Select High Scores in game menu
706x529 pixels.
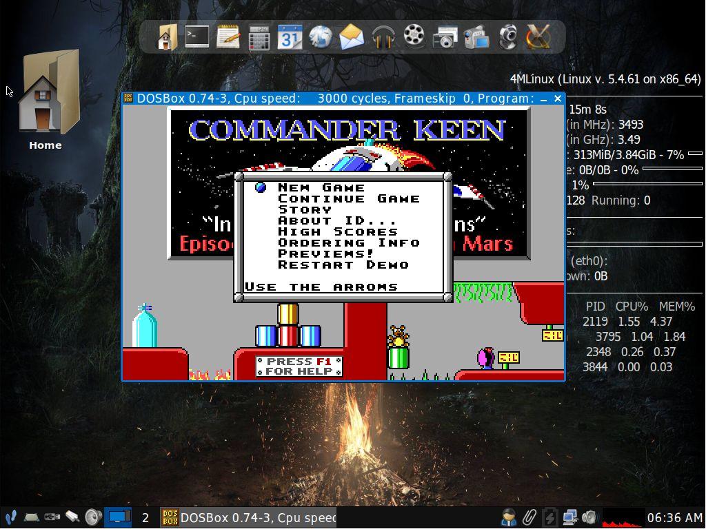coord(337,231)
